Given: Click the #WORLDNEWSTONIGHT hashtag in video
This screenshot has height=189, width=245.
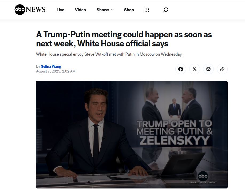Looking at the screenshot, I should click(203, 182).
